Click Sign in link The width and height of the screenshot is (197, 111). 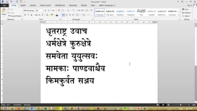click(x=190, y=6)
